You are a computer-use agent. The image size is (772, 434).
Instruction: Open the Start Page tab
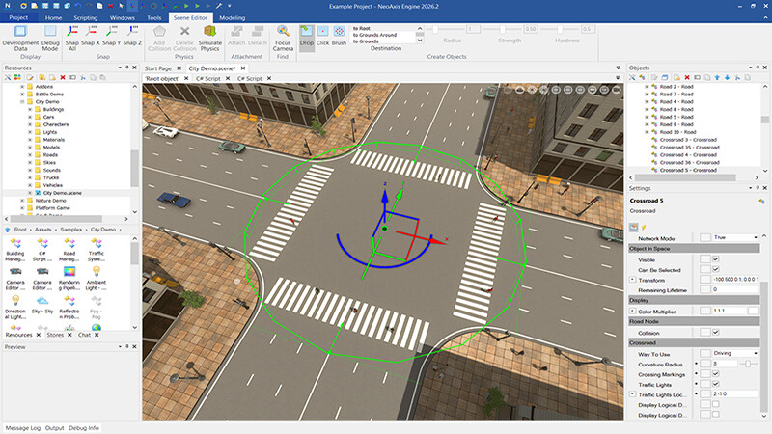[x=158, y=68]
